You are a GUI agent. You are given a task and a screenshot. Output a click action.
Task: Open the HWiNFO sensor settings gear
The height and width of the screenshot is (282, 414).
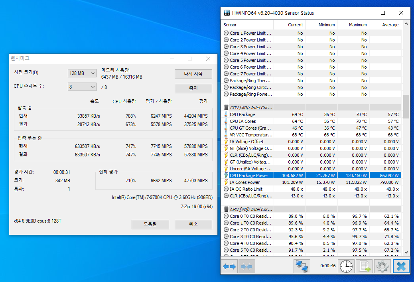click(x=382, y=266)
